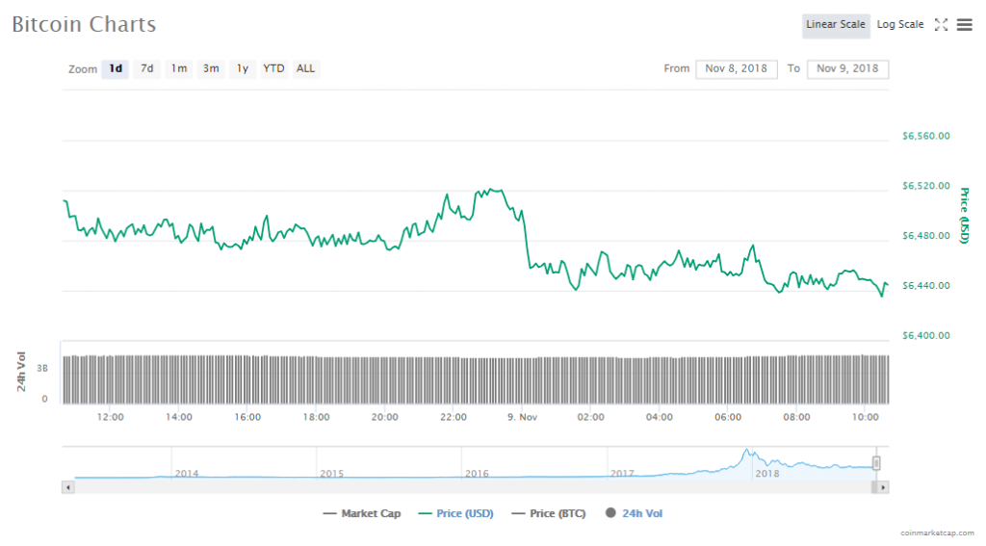This screenshot has height=546, width=986.
Task: Toggle the Price (USD) series
Action: pos(455,513)
